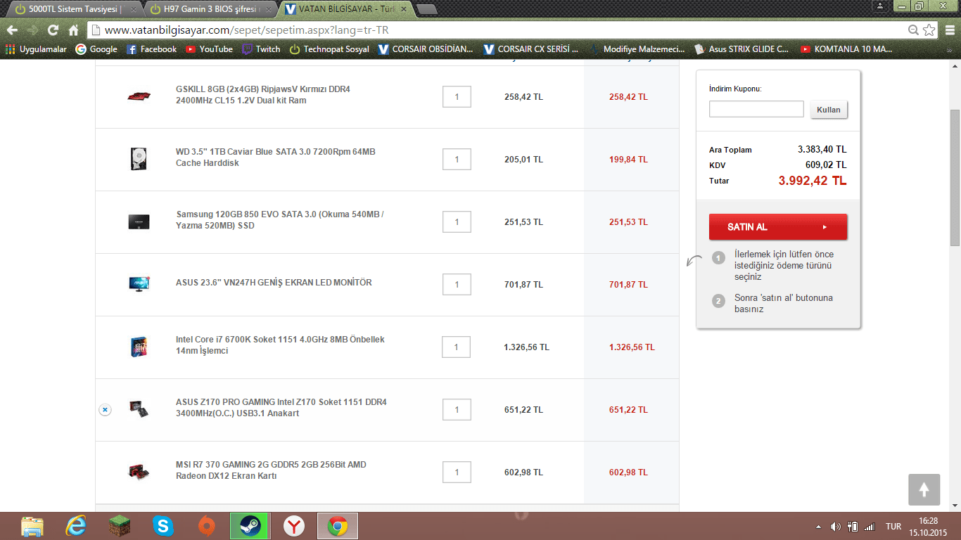Image resolution: width=961 pixels, height=540 pixels.
Task: Open the YouTube bookmark
Action: [x=209, y=49]
